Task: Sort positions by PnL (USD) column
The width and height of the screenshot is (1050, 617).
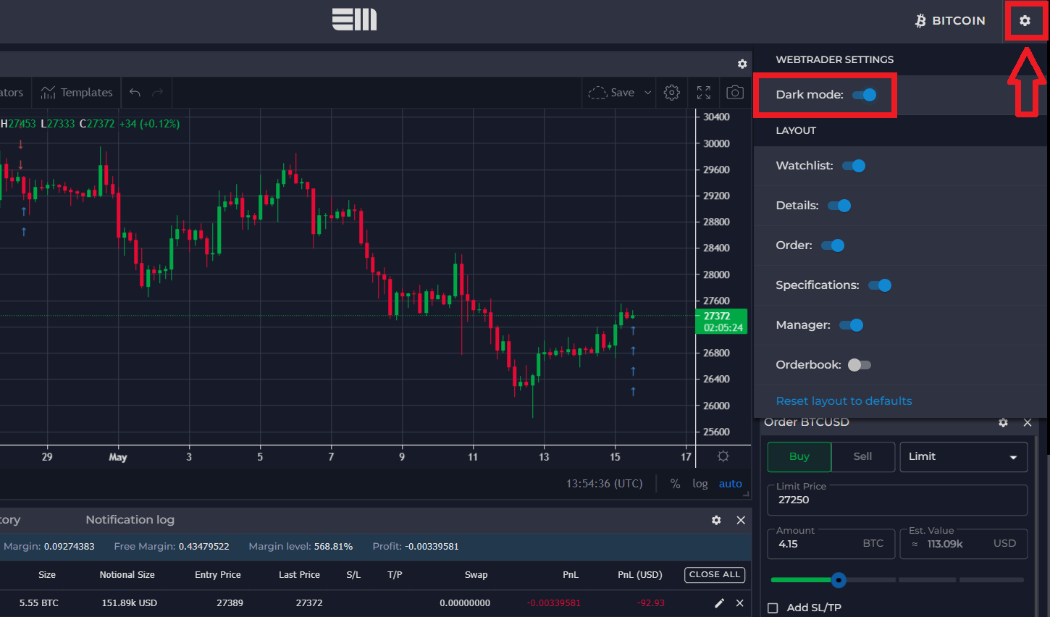Action: 640,575
